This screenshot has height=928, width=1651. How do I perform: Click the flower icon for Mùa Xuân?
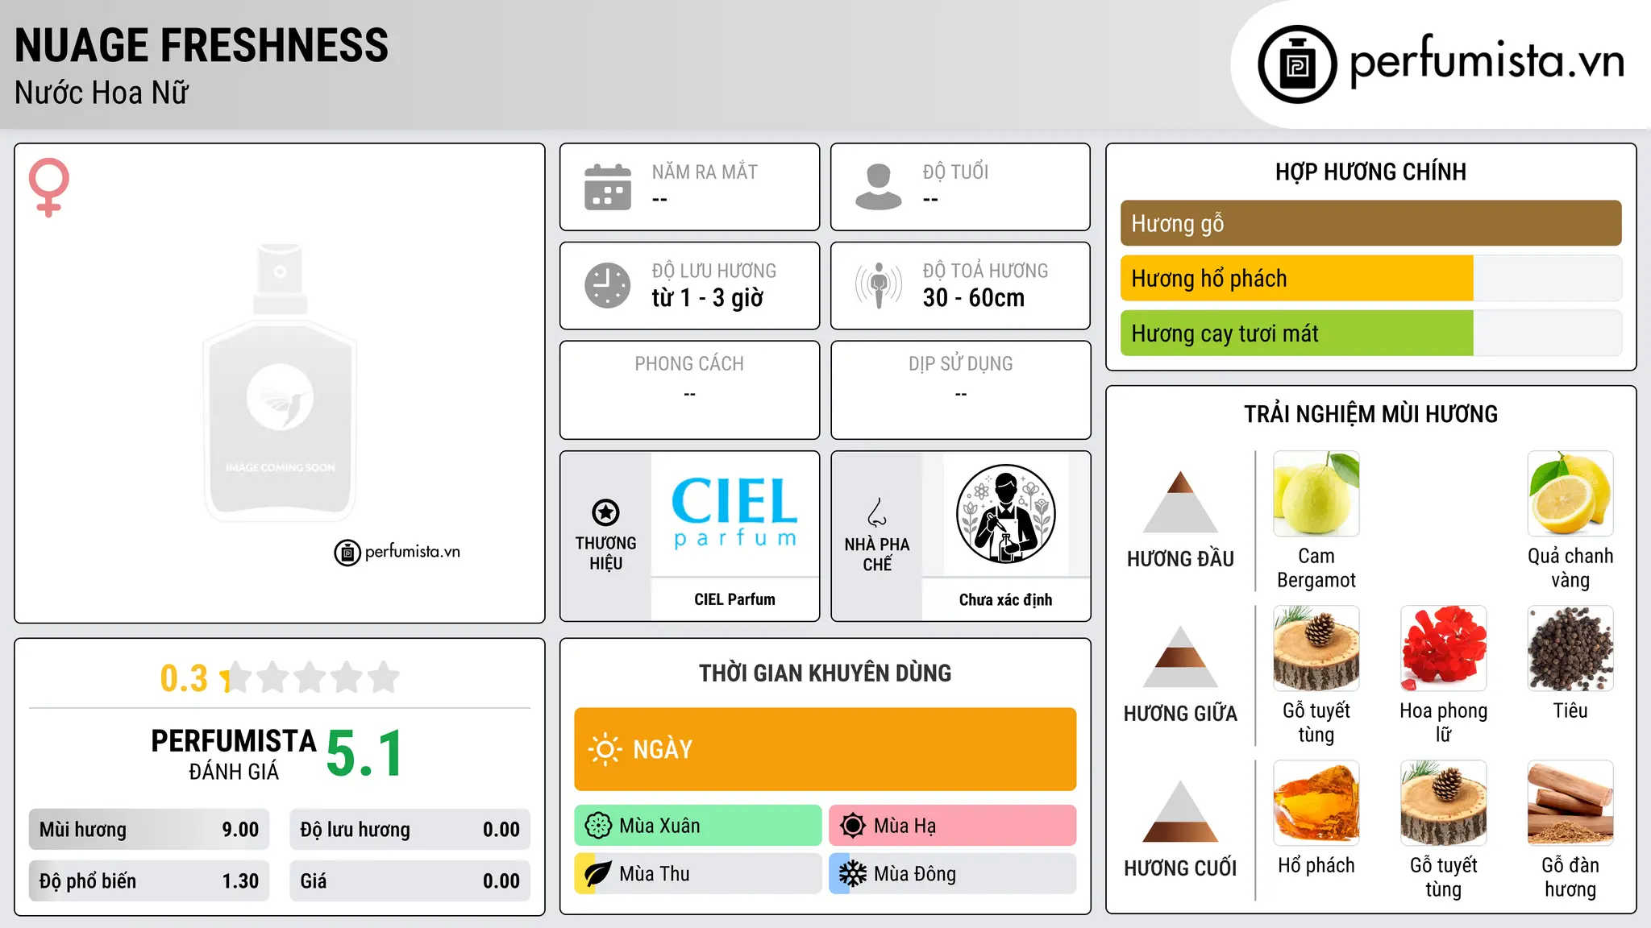coord(598,826)
